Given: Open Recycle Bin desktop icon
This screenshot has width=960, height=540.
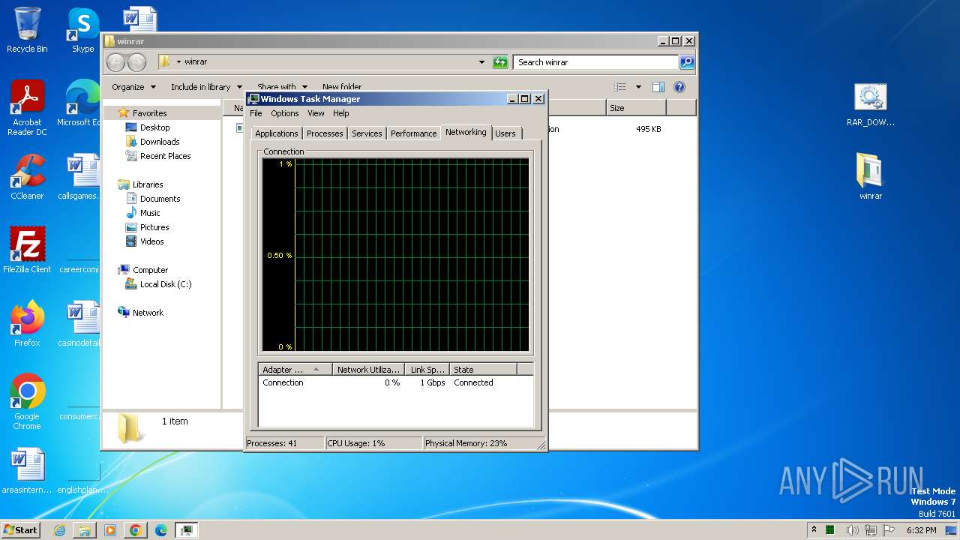Looking at the screenshot, I should [x=27, y=30].
